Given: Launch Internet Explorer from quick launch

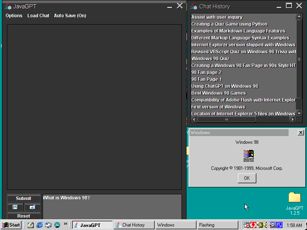Looking at the screenshot, I should pos(40,225).
